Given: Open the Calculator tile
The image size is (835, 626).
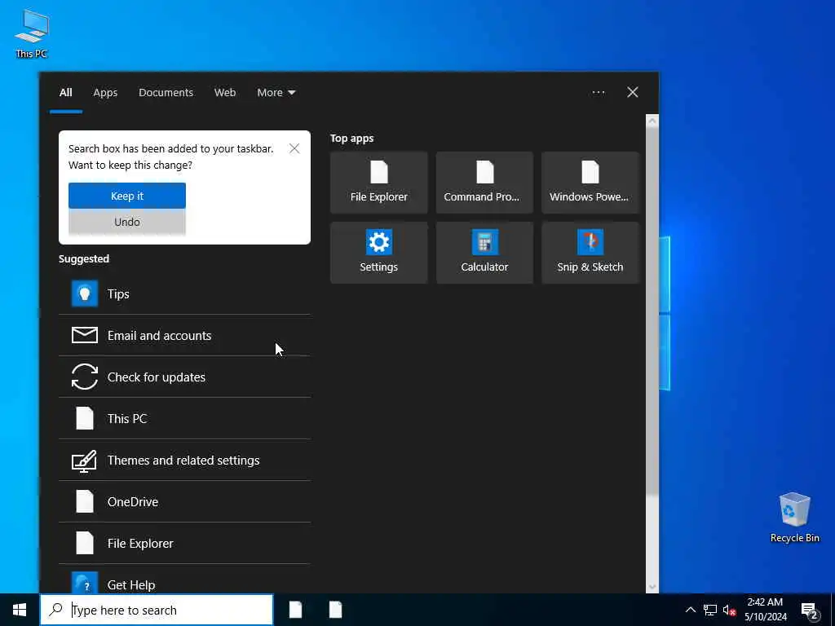Looking at the screenshot, I should [484, 253].
